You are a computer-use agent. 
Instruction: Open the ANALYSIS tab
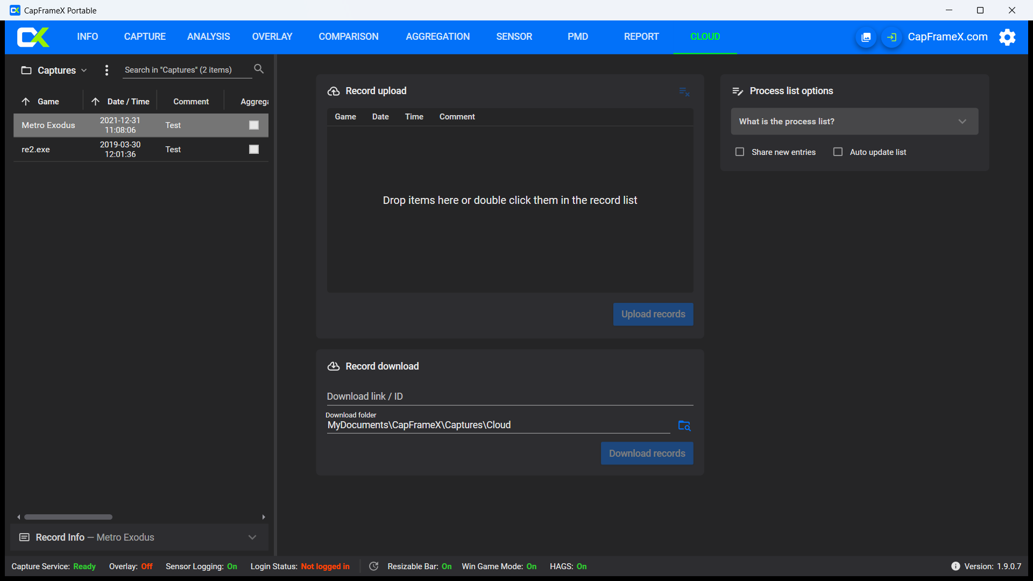coord(208,37)
